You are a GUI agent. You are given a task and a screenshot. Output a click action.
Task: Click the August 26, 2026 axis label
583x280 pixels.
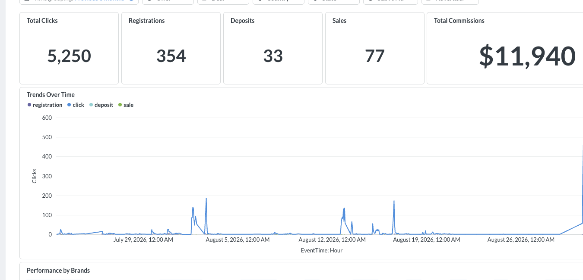pyautogui.click(x=521, y=240)
